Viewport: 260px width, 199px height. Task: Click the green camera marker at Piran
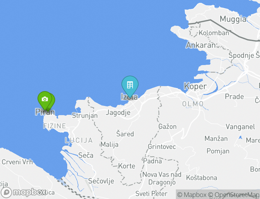click(x=45, y=99)
